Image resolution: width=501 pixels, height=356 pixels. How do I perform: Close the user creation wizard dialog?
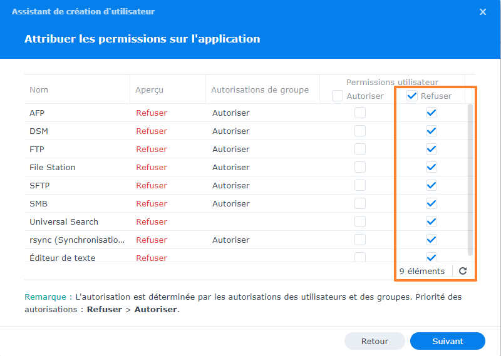tap(483, 12)
